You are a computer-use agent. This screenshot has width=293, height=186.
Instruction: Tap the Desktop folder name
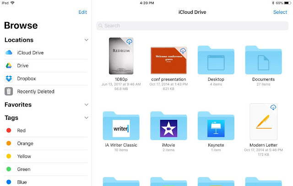216,79
